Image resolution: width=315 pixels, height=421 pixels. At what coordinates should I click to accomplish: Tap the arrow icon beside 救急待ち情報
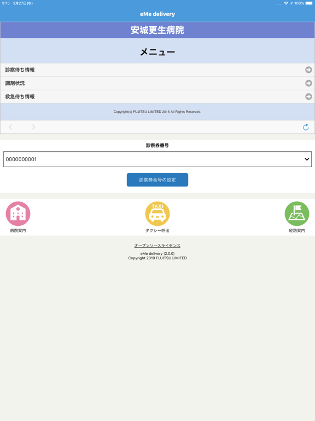[x=308, y=96]
